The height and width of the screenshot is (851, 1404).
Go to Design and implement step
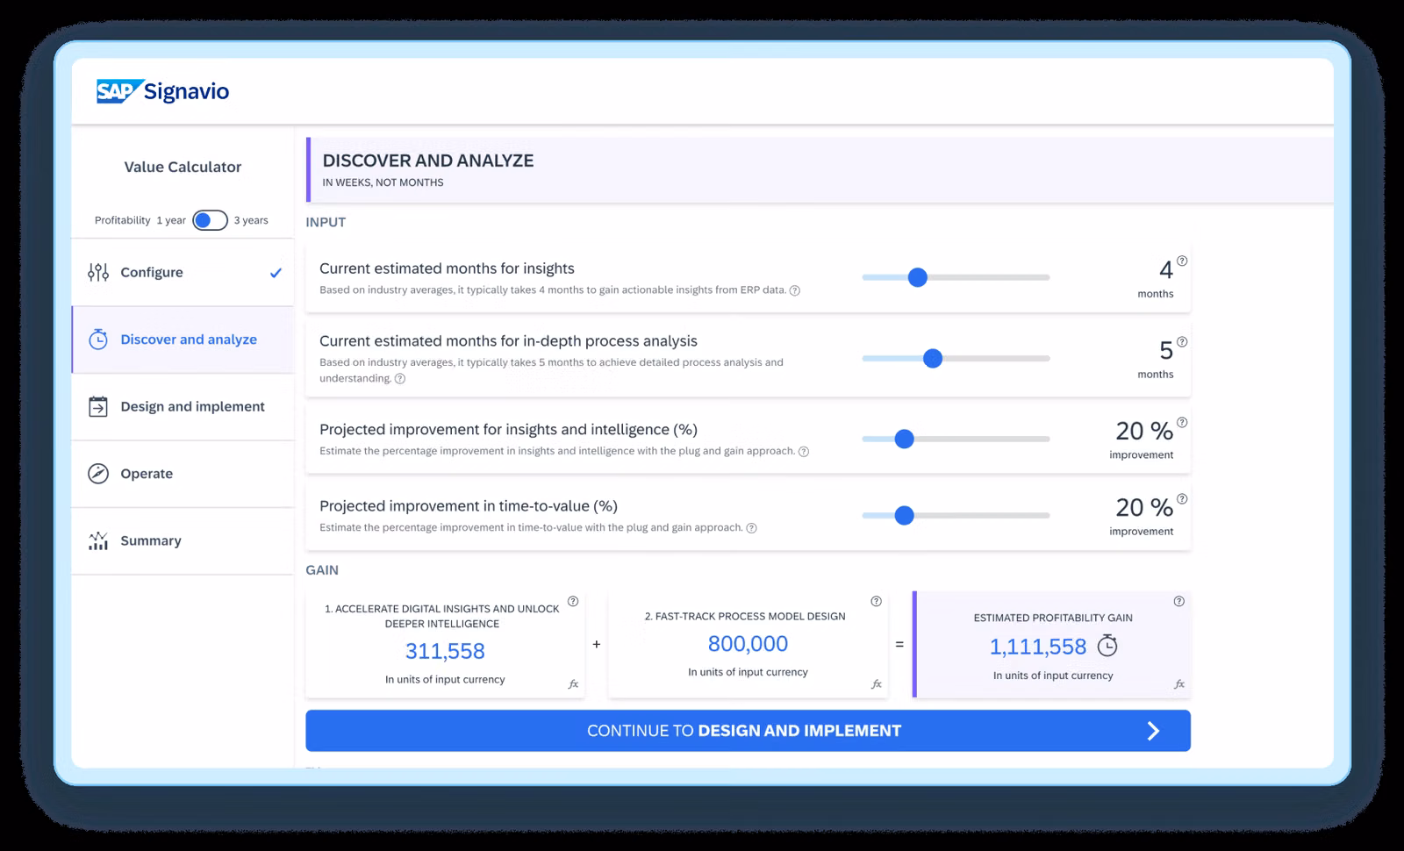point(192,406)
